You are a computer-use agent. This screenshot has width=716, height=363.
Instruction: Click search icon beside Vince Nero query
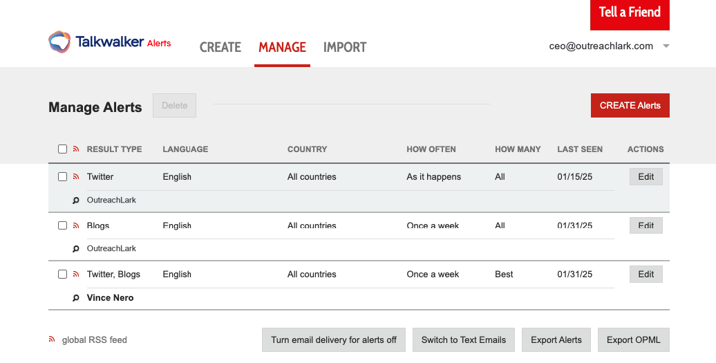pyautogui.click(x=76, y=298)
